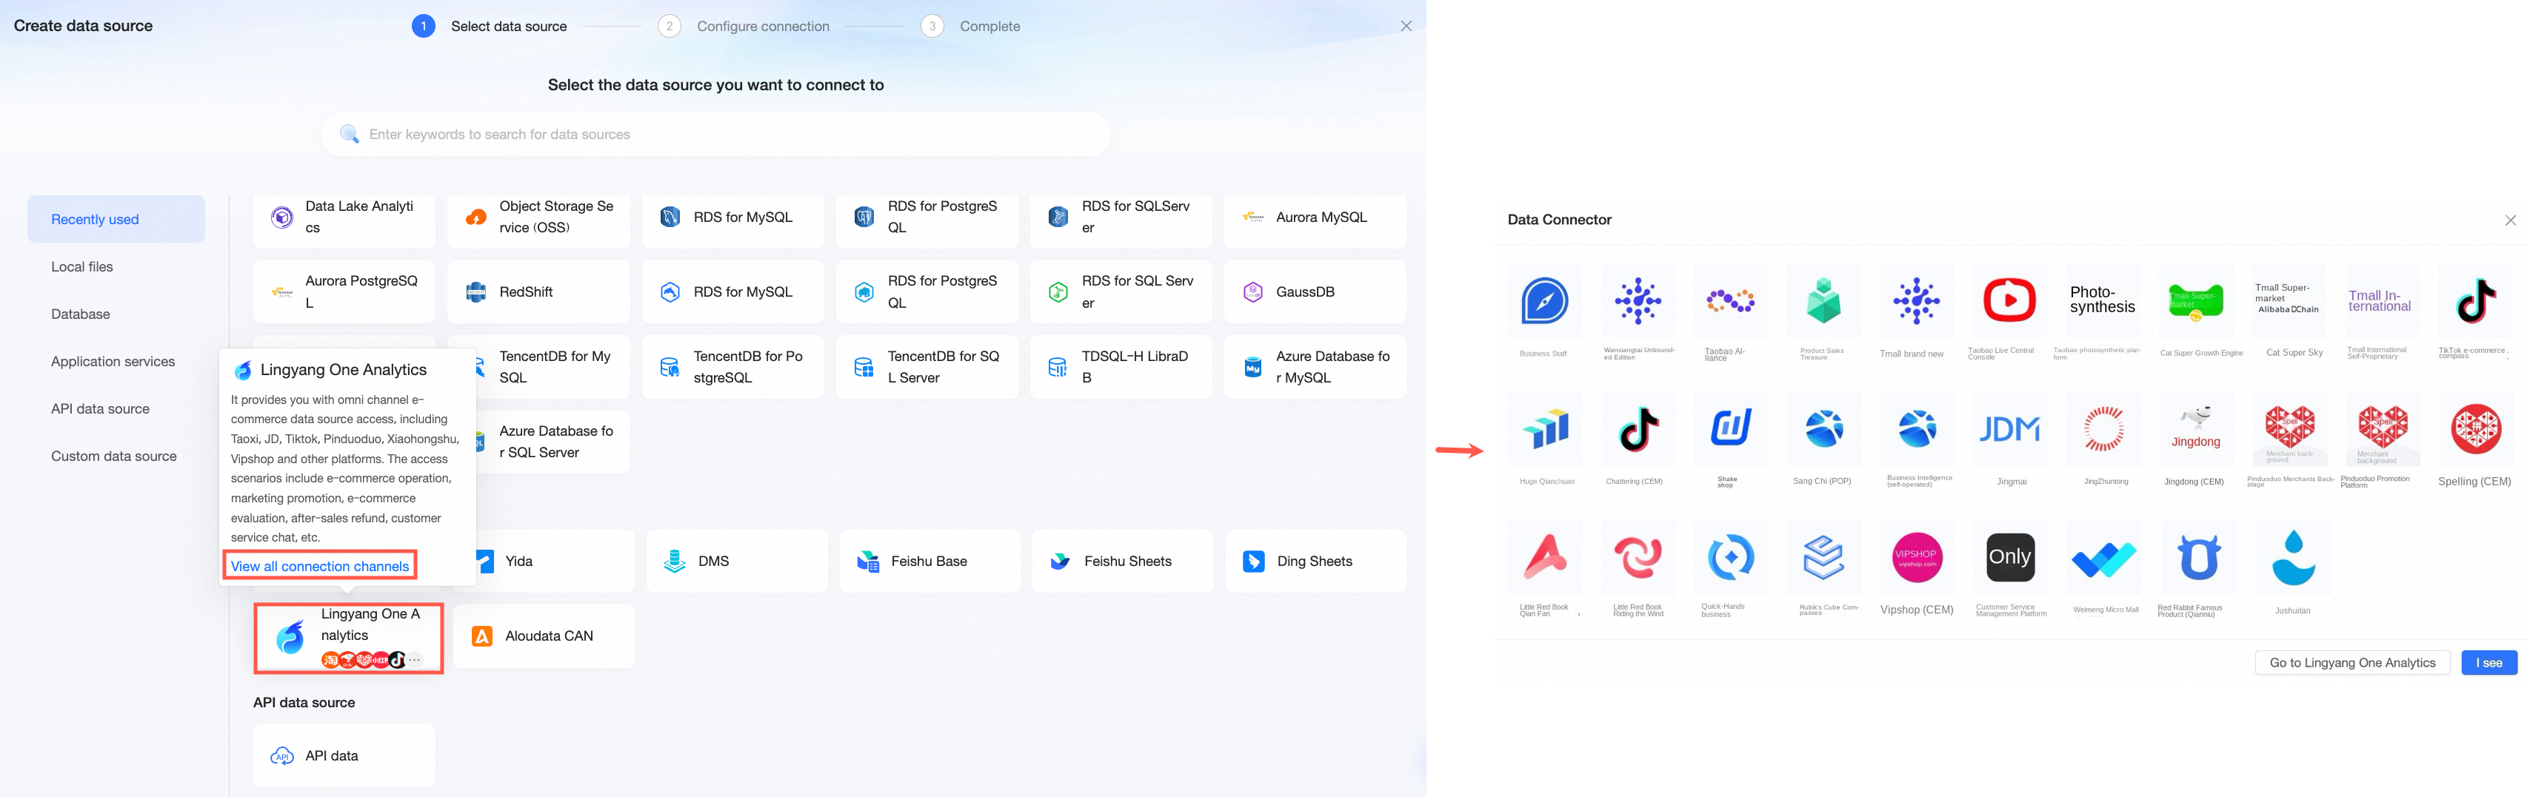Image resolution: width=2530 pixels, height=799 pixels.
Task: Choose the Ding Sheets data source
Action: click(x=1316, y=562)
